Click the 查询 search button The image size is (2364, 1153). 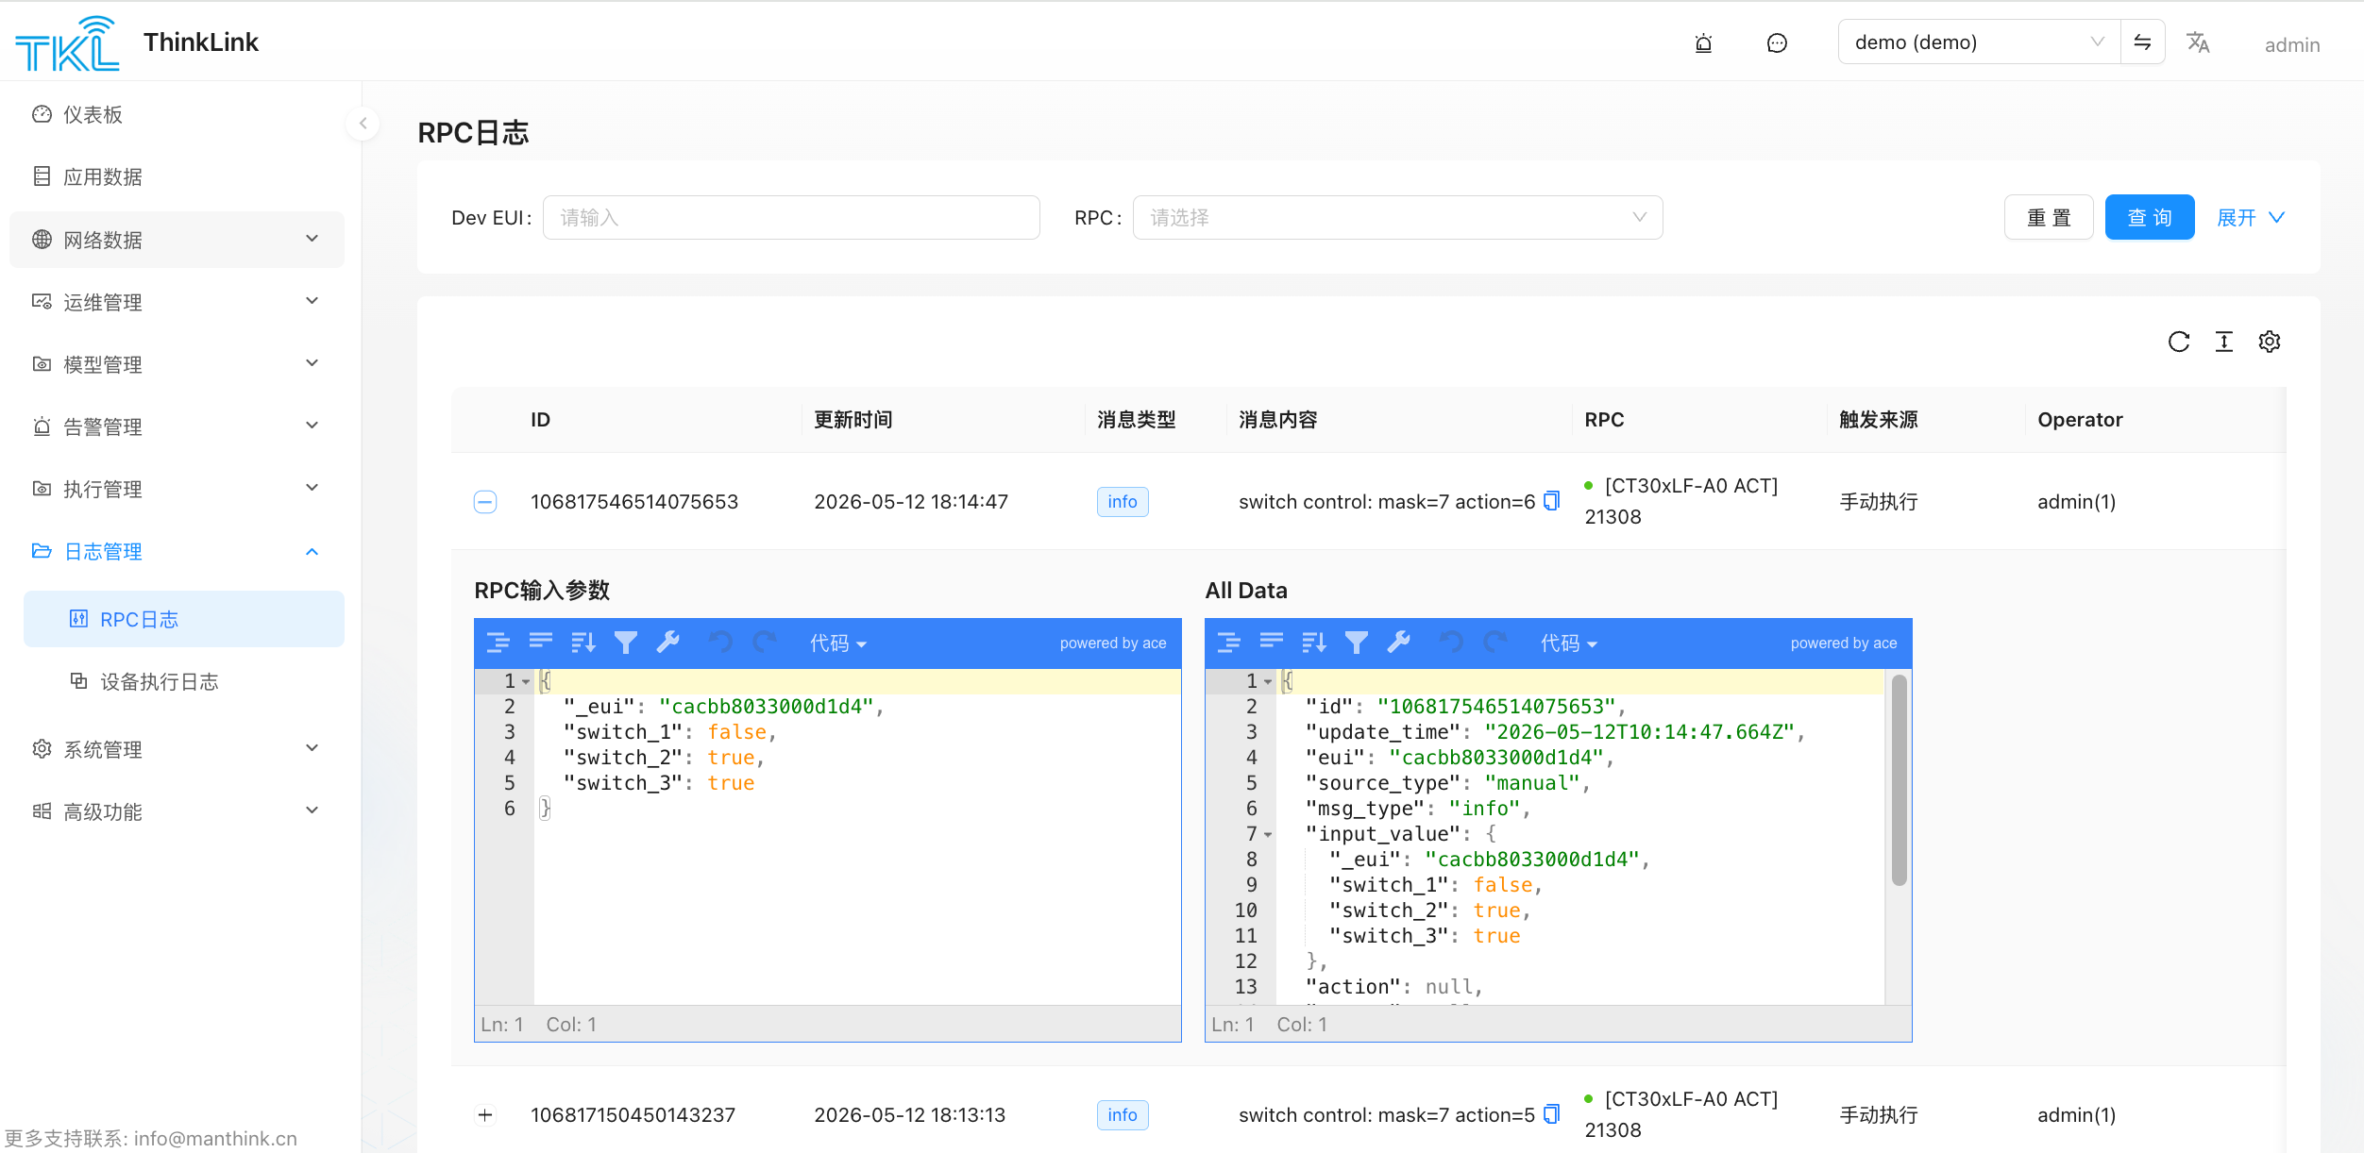(x=2150, y=218)
